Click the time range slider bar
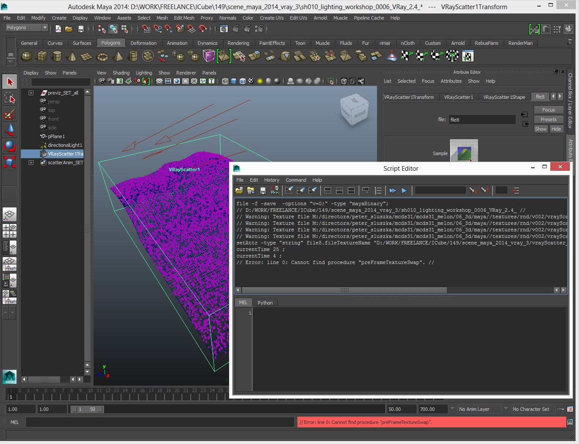Screen dimensions: 579x444 pyautogui.click(x=87, y=409)
